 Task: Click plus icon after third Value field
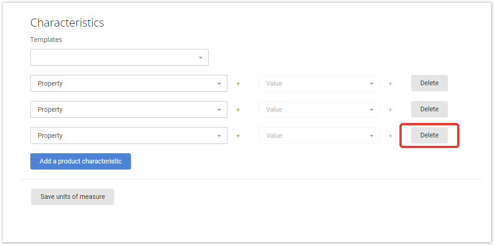391,136
